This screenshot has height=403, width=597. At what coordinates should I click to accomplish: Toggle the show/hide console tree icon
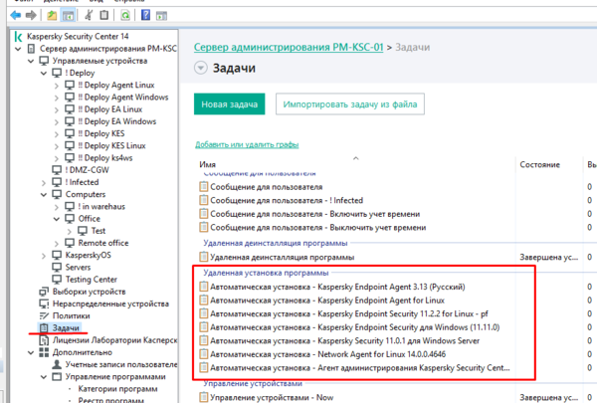(x=68, y=16)
